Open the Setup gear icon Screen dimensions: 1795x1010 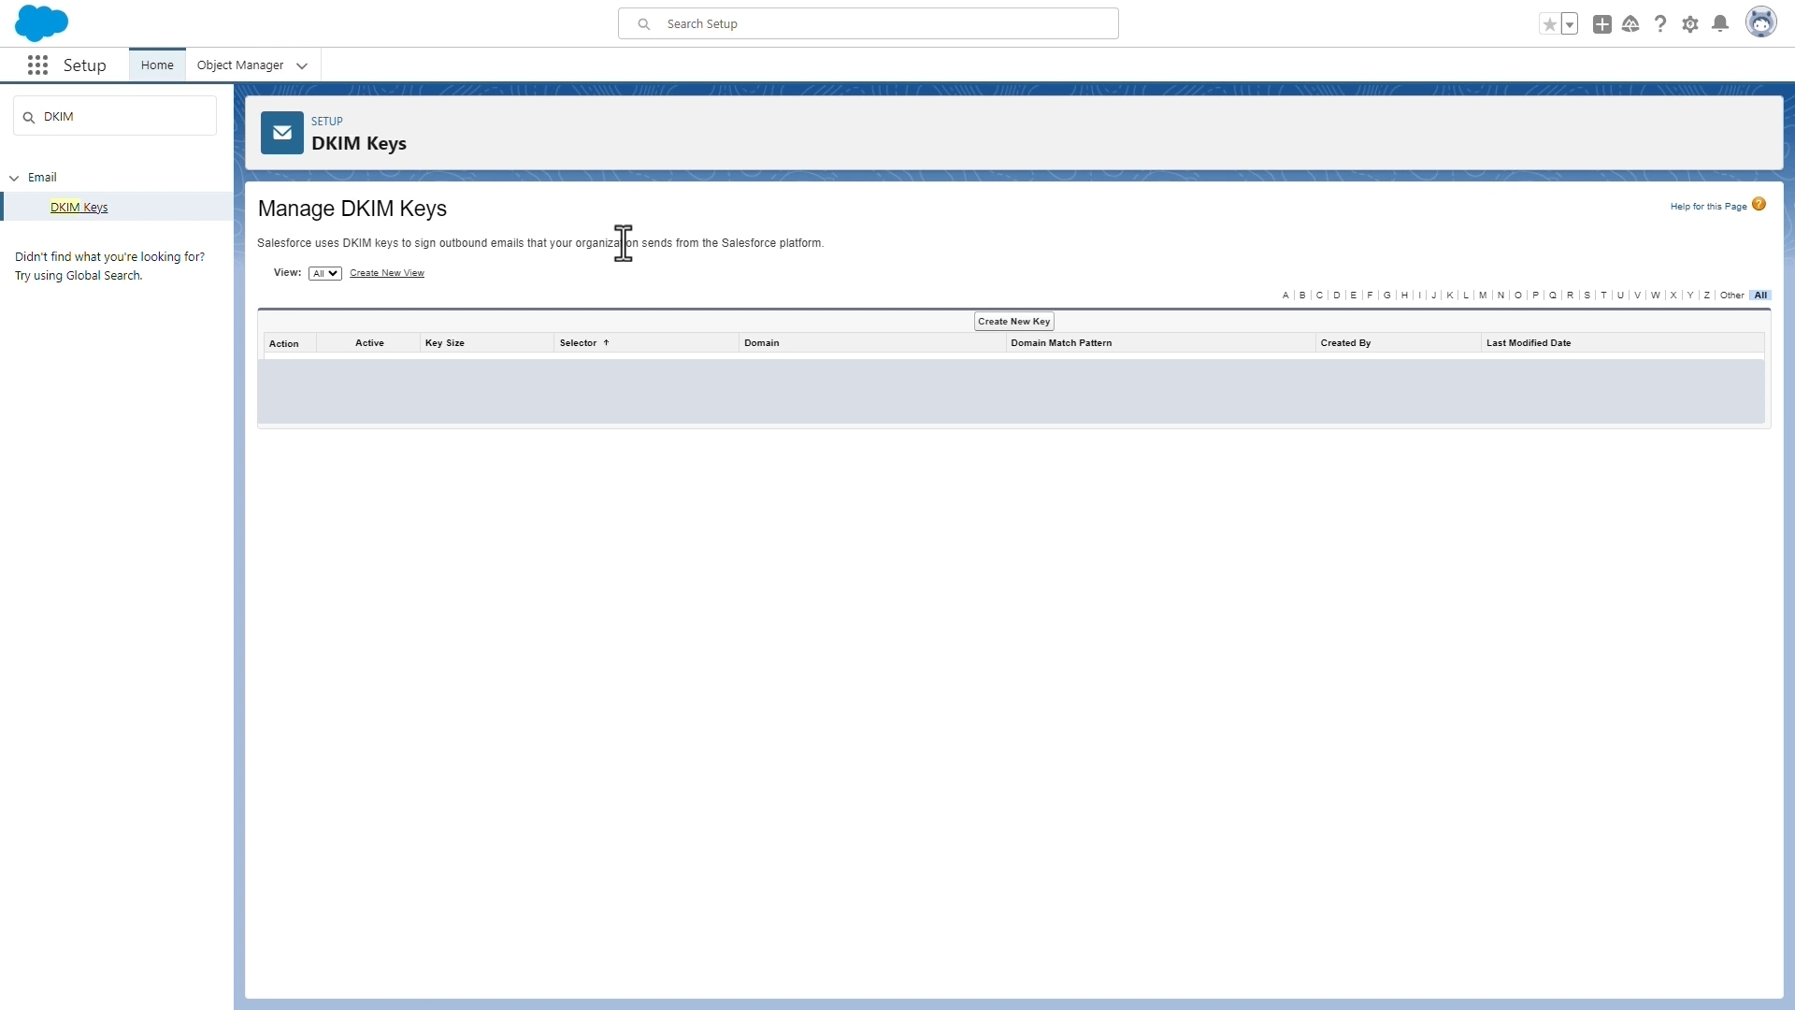point(1690,24)
